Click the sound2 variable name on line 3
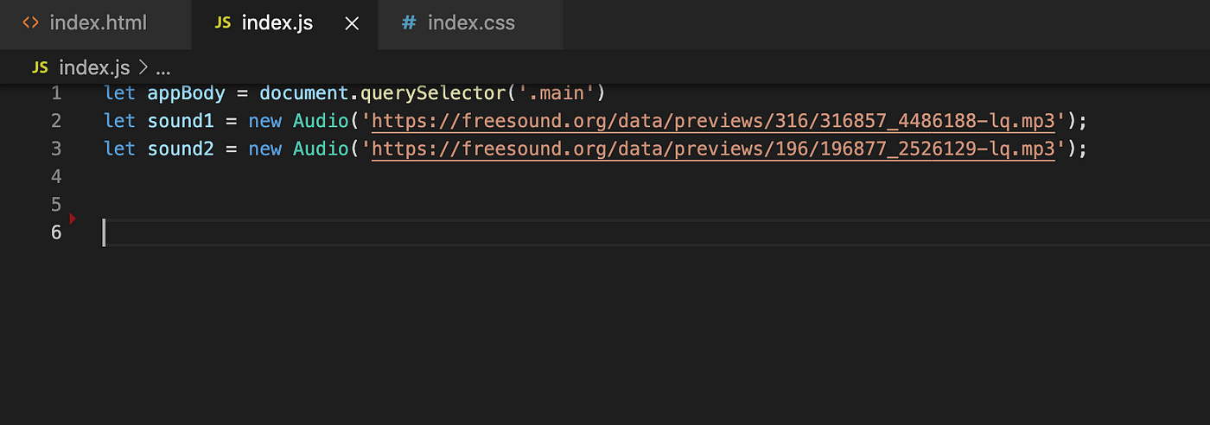 click(x=180, y=149)
